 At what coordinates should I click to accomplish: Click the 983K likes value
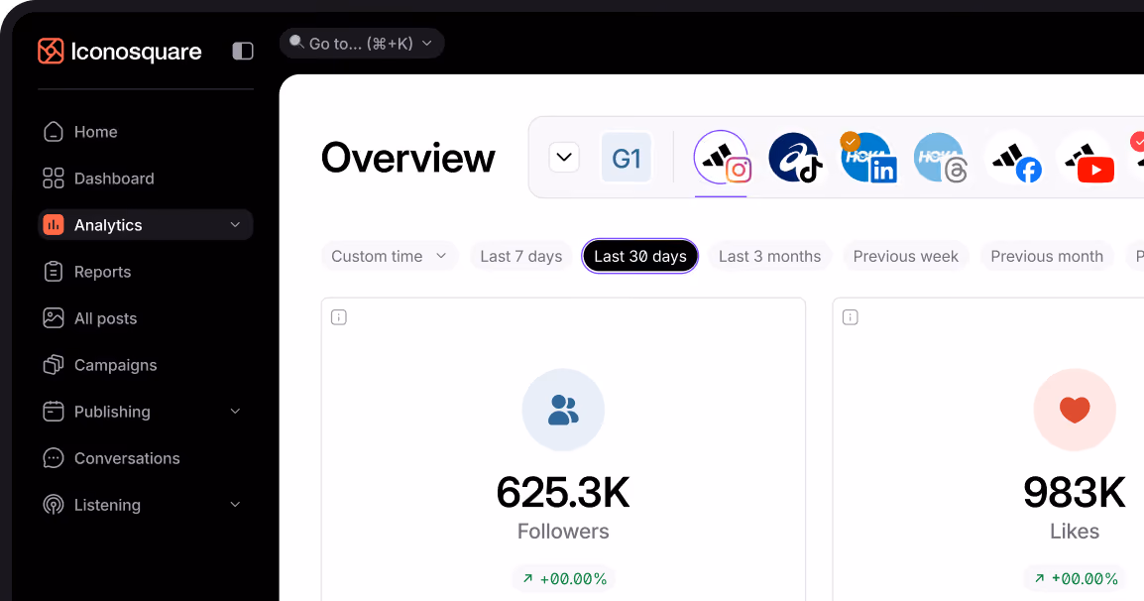[1075, 492]
